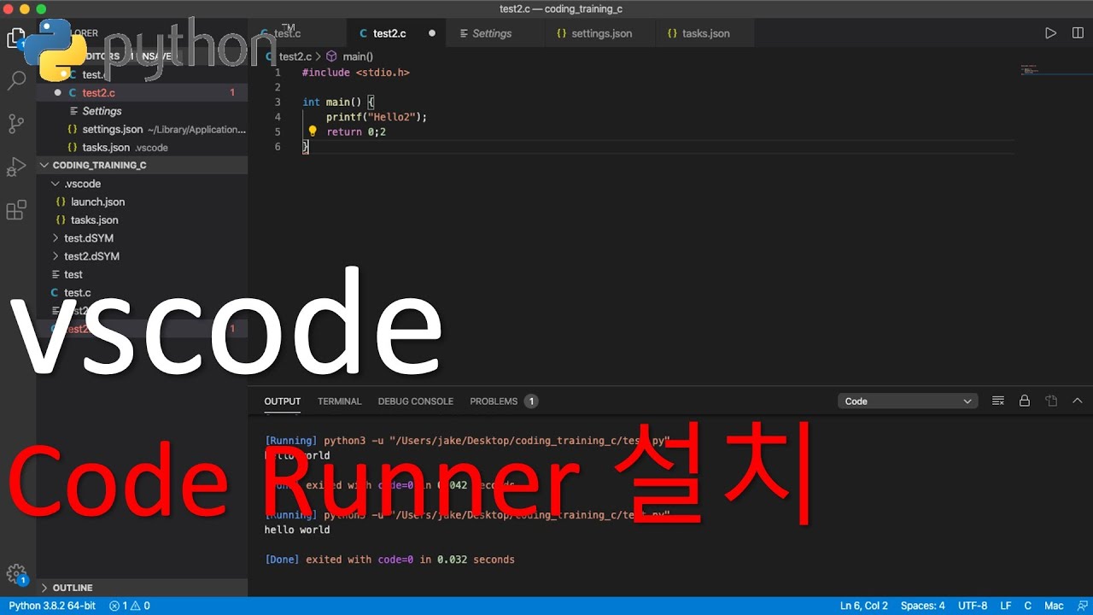Image resolution: width=1093 pixels, height=615 pixels.
Task: Click Ln 6, Col 2 in status bar
Action: click(x=864, y=606)
